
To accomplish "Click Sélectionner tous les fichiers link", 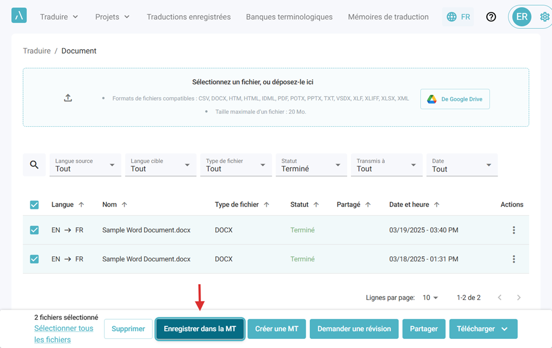I will pos(63,334).
